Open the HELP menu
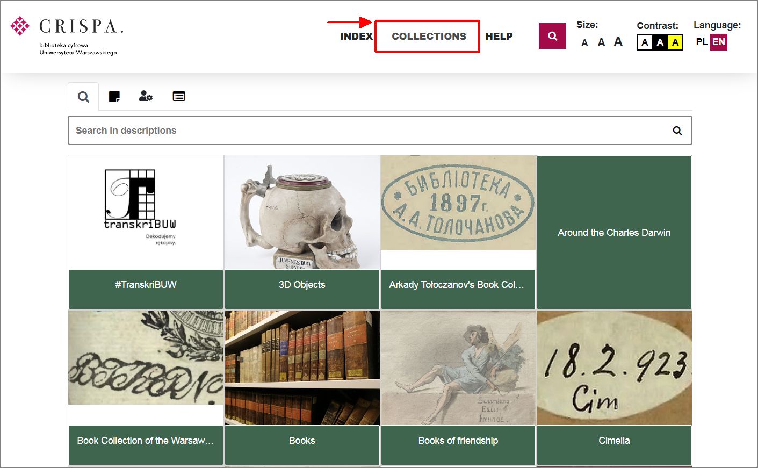This screenshot has width=758, height=468. coord(499,36)
